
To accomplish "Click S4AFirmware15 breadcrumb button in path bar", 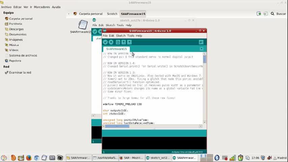I will tap(133, 14).
